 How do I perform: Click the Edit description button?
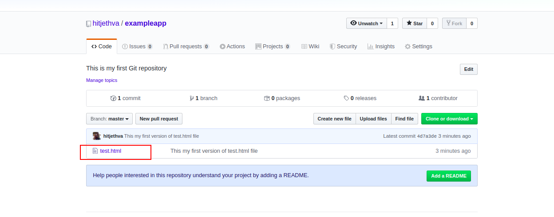click(x=469, y=70)
